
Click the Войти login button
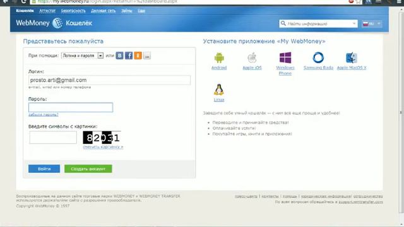[44, 169]
